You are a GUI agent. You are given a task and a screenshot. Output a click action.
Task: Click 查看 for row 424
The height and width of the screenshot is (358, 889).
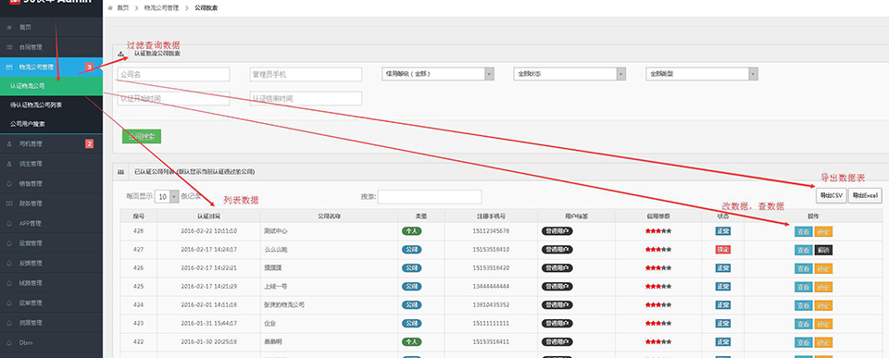[804, 305]
